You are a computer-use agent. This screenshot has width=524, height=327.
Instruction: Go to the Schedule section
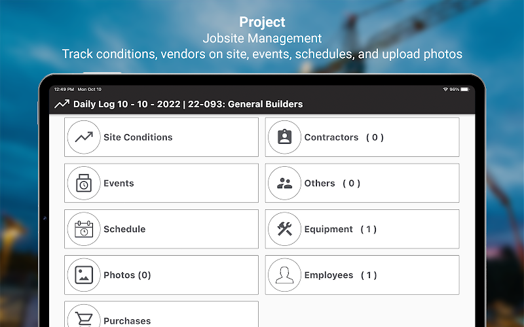161,229
